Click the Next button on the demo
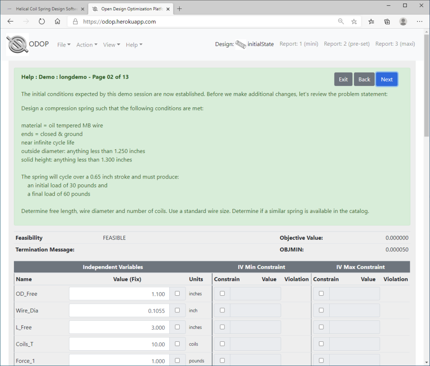Viewport: 430px width, 366px height. click(x=387, y=79)
